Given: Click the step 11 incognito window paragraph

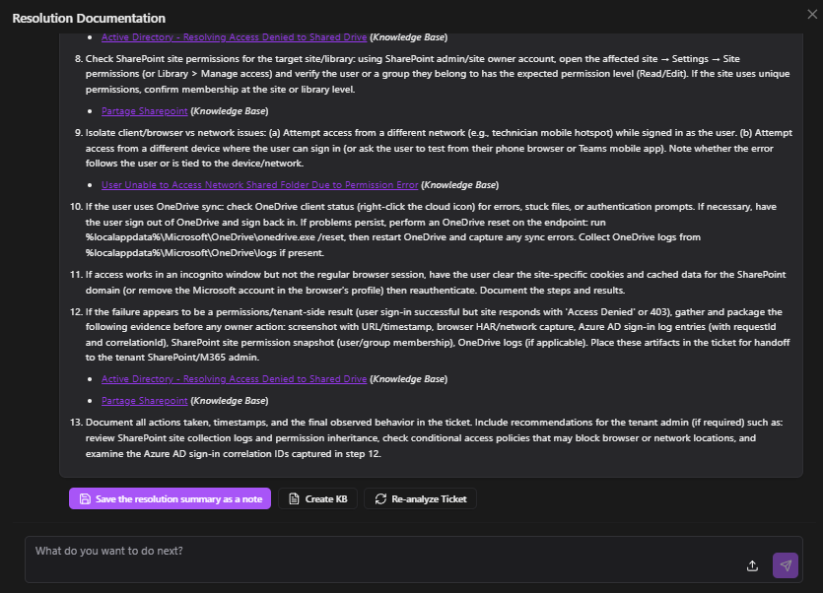Looking at the screenshot, I should 434,282.
